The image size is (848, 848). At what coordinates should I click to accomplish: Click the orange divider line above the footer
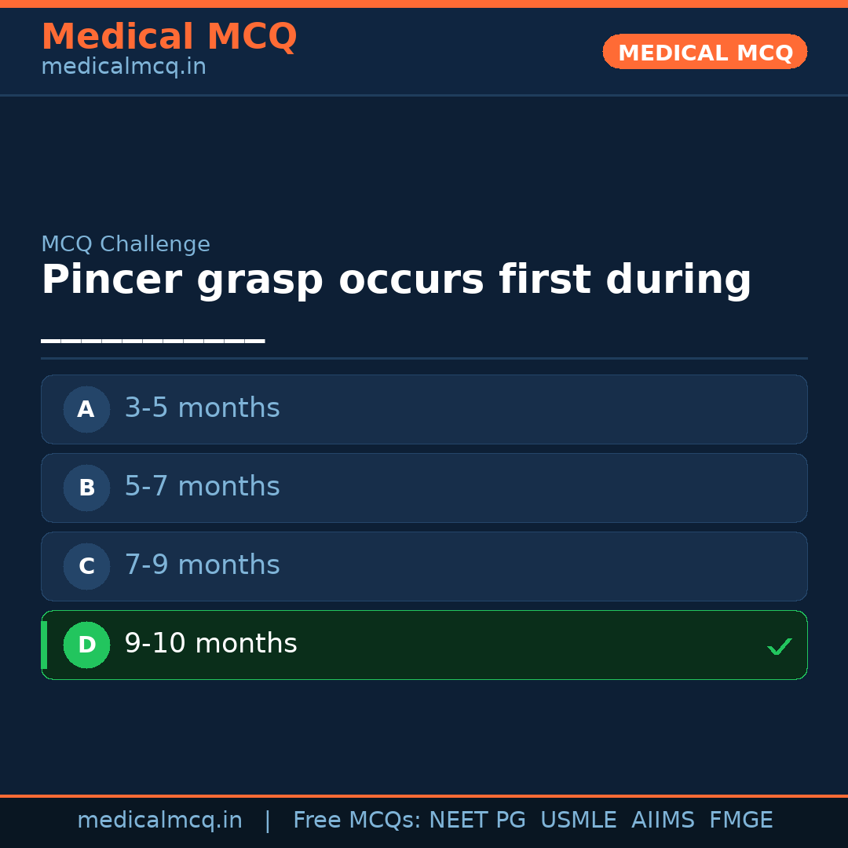tap(424, 795)
